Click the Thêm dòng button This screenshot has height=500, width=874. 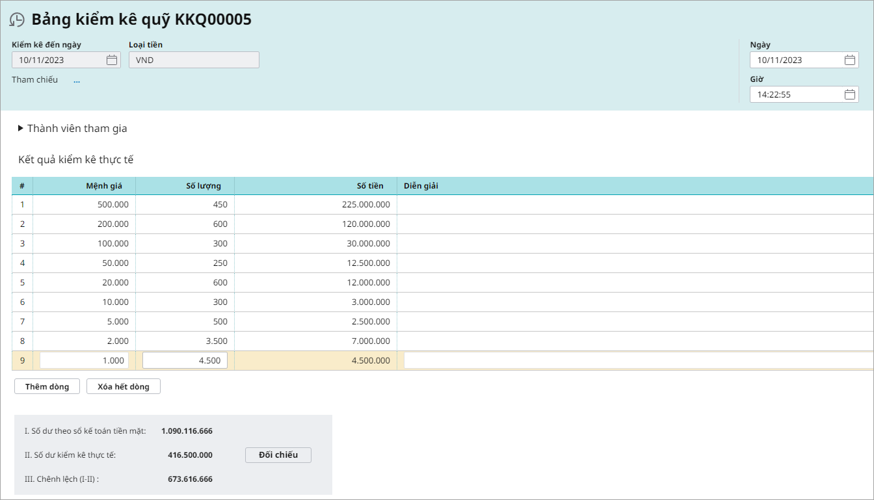(x=47, y=386)
